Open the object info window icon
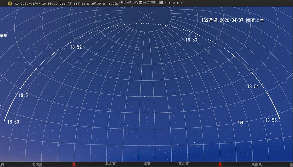Screen dimensions: 293x167 (141, 3)
